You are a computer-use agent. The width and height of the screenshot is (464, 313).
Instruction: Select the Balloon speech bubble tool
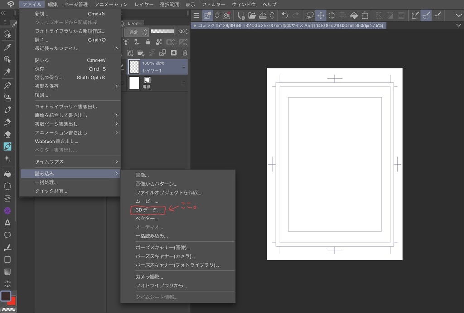tap(7, 235)
